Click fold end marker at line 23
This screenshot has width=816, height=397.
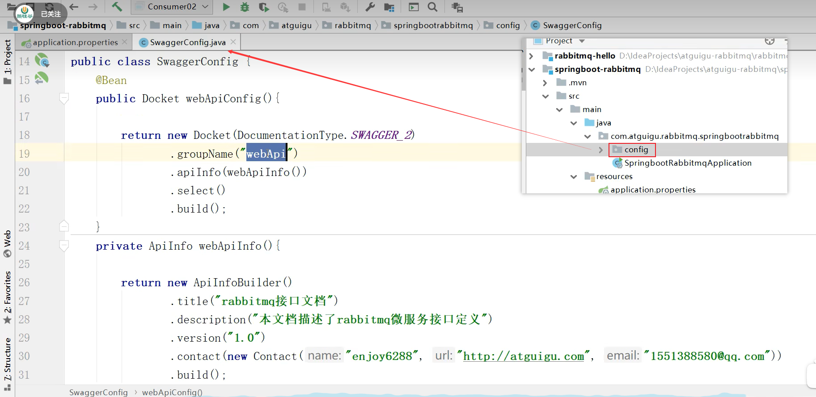coord(64,226)
